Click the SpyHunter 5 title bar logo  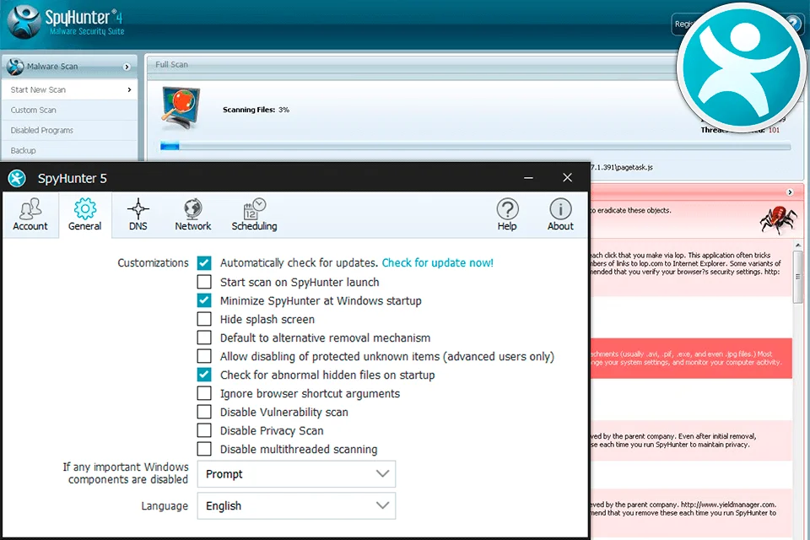click(x=17, y=178)
